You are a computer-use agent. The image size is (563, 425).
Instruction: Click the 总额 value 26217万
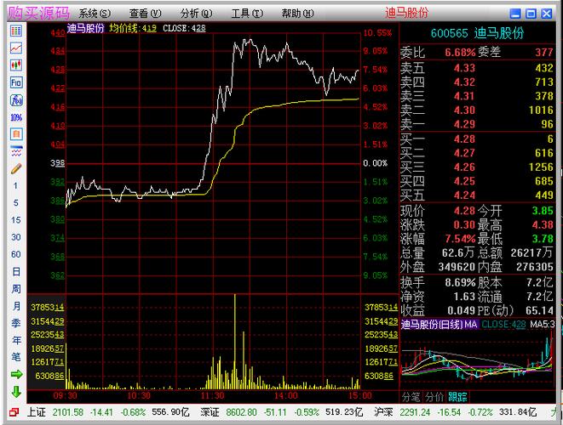(x=531, y=252)
